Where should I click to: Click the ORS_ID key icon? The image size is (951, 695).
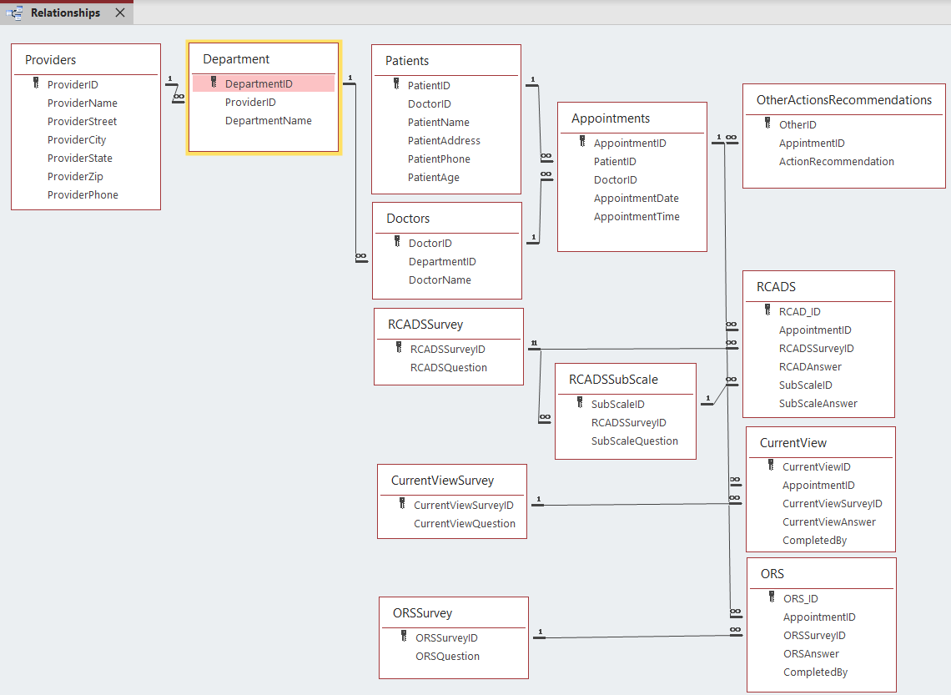click(x=772, y=597)
